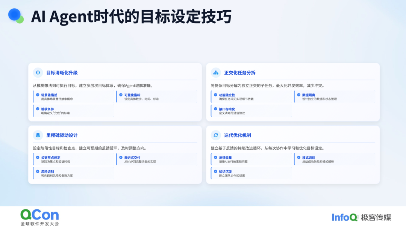
Task: Click the subtext 定义清晰的通信协议
Action: (x=232, y=113)
